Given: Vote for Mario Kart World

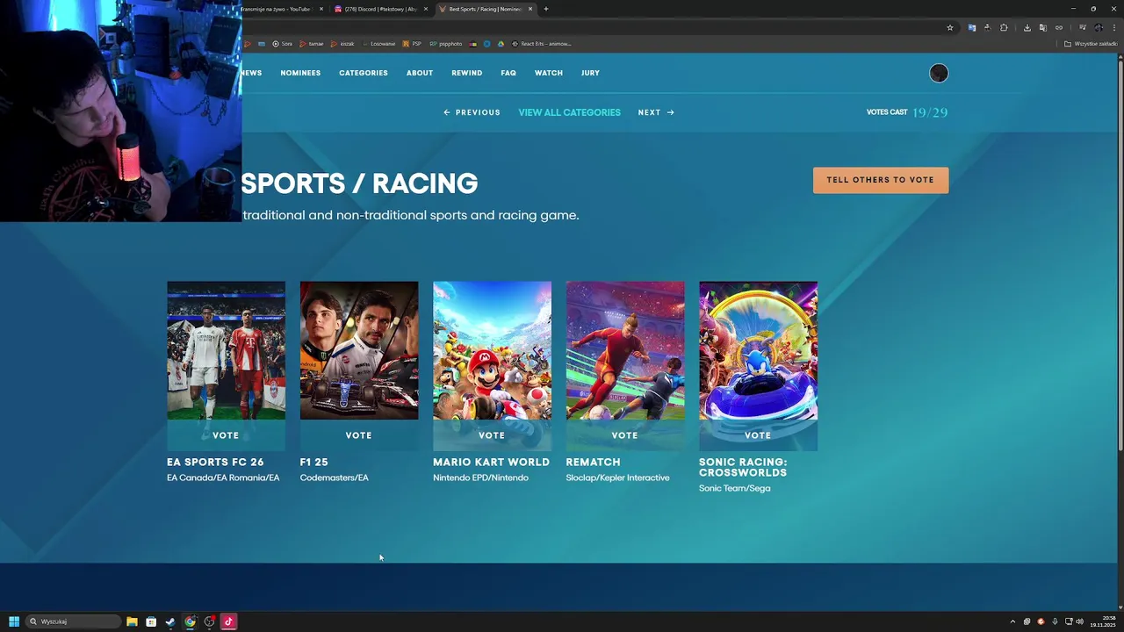Looking at the screenshot, I should point(492,435).
